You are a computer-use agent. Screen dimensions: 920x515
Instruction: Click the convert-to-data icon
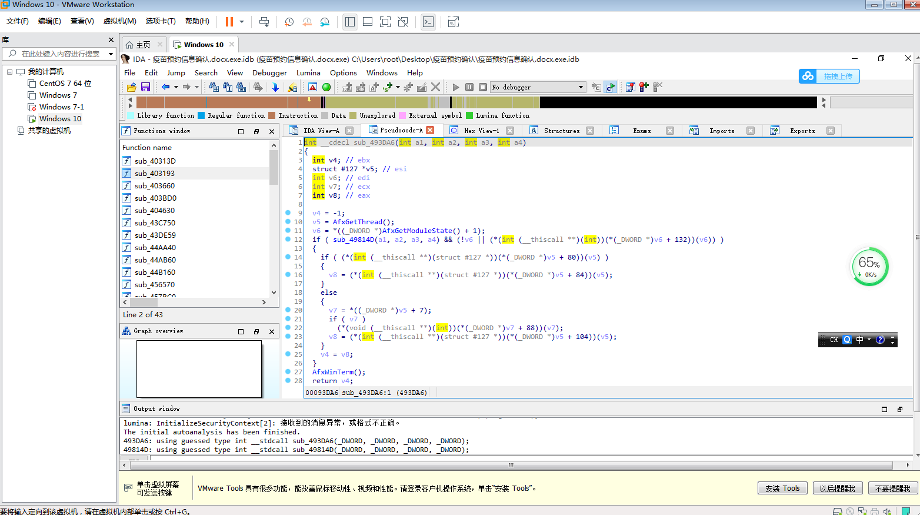(361, 87)
